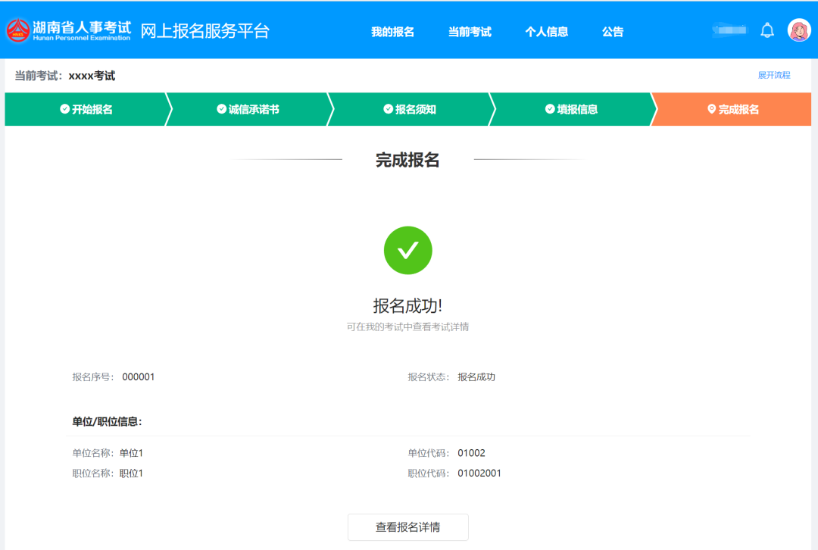This screenshot has height=550, width=818.
Task: Go to 当前考试 in top navigation
Action: tap(470, 32)
